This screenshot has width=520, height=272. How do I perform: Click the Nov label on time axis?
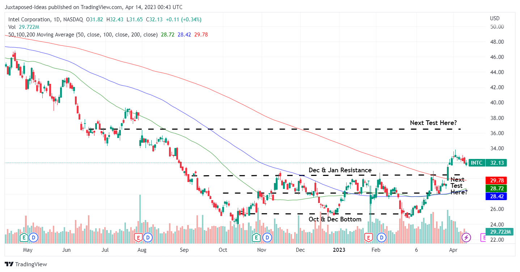pyautogui.click(x=261, y=250)
